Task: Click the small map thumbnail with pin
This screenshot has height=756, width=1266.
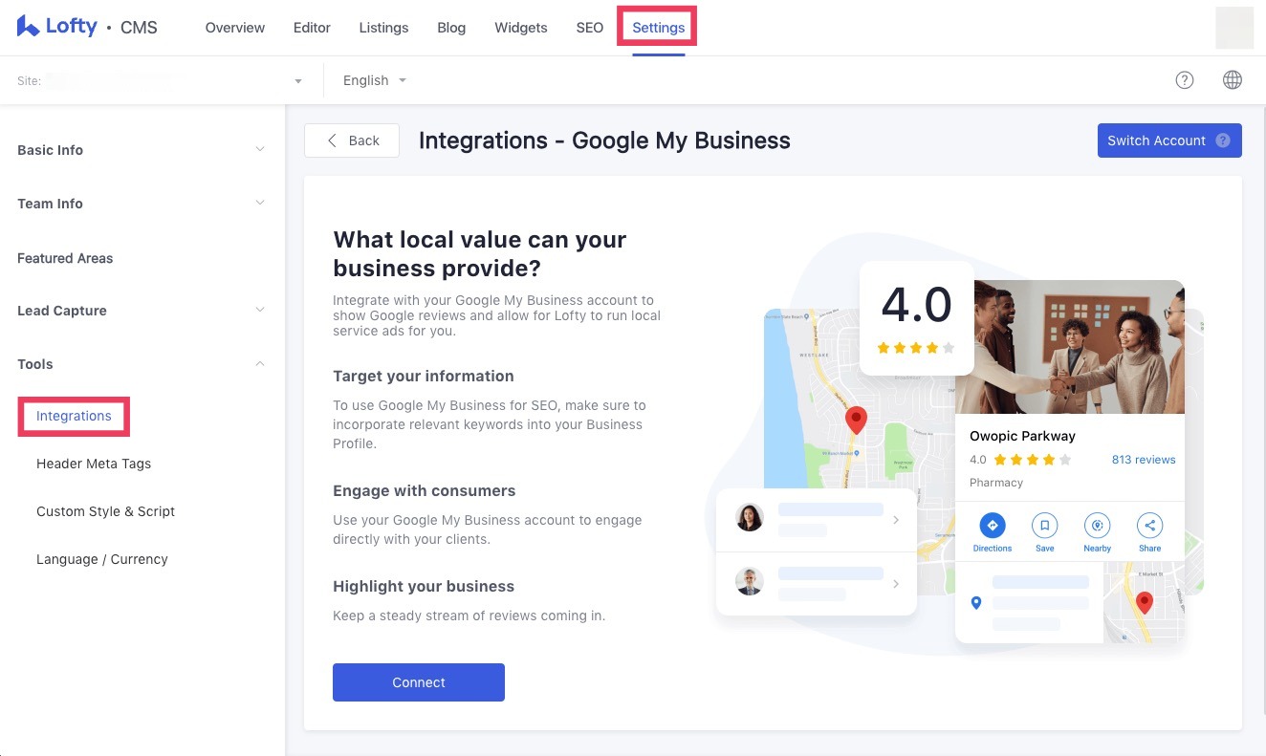Action: [1144, 602]
